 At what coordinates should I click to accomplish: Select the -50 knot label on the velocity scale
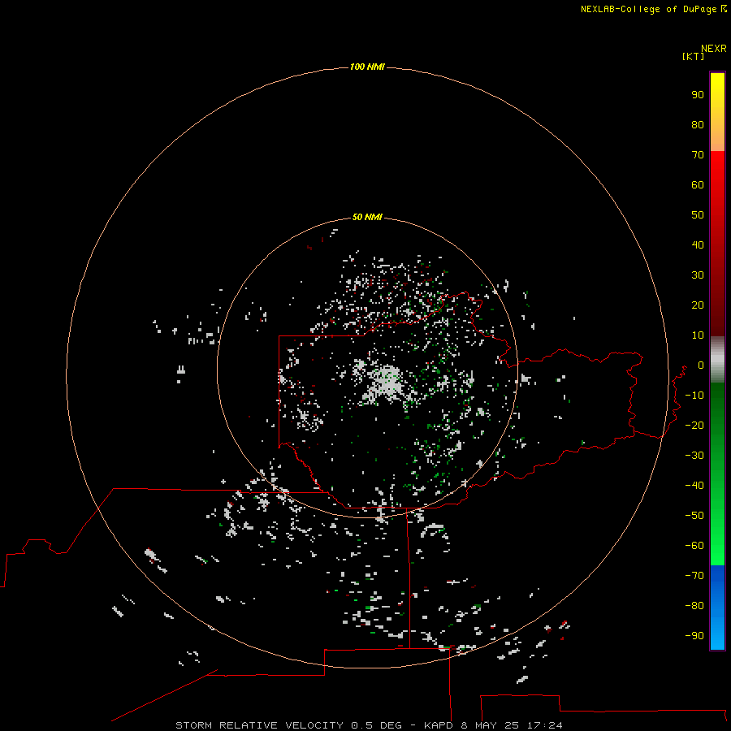tap(694, 516)
